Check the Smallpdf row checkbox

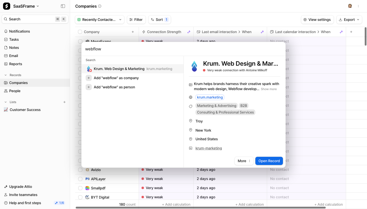80,188
